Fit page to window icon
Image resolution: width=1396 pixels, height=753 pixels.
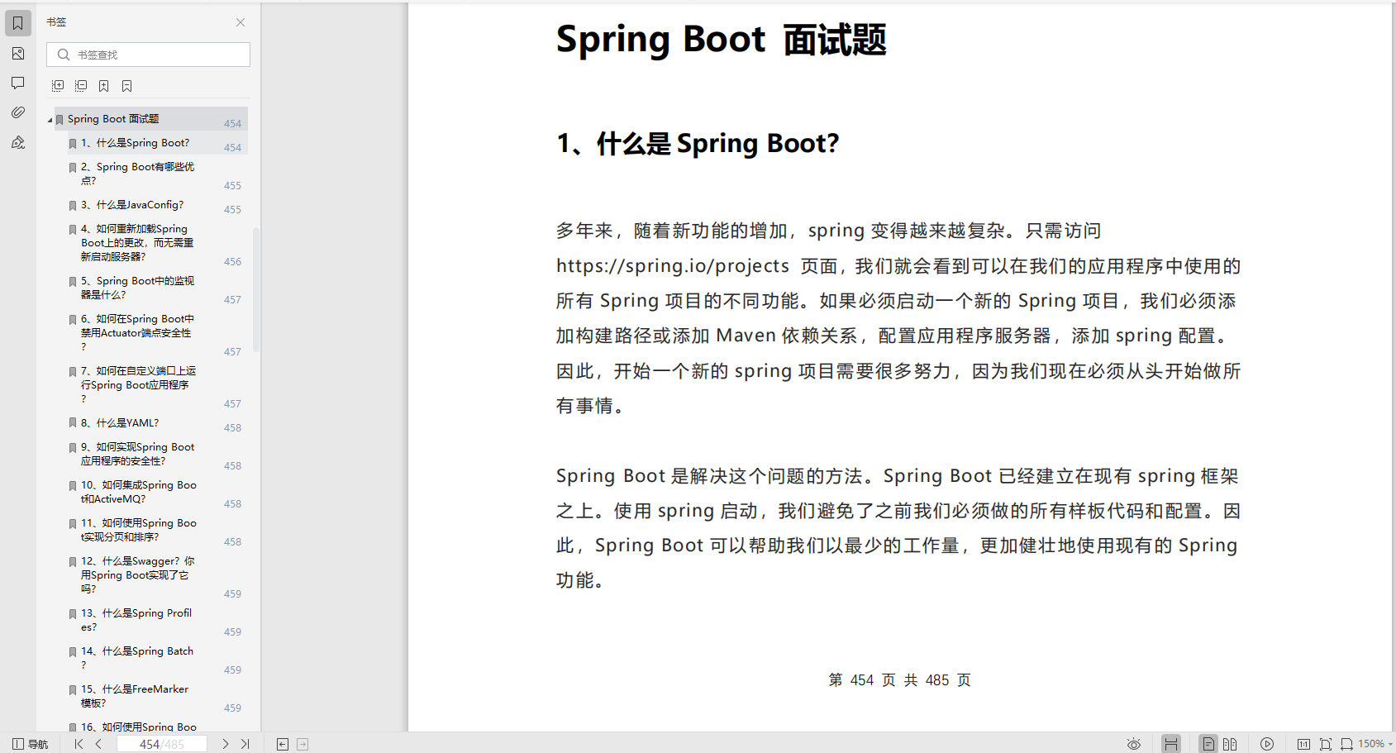click(1326, 744)
